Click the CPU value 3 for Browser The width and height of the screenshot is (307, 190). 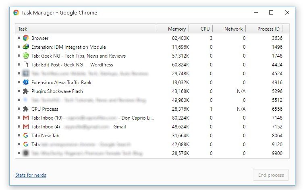[211, 38]
